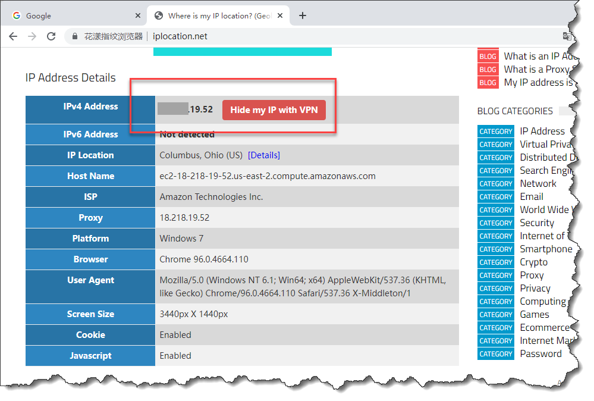This screenshot has height=401, width=594.
Task: Open the Internet Marketing category link
Action: click(546, 341)
